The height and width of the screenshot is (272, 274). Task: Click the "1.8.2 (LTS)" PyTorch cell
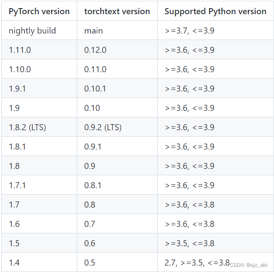click(27, 128)
